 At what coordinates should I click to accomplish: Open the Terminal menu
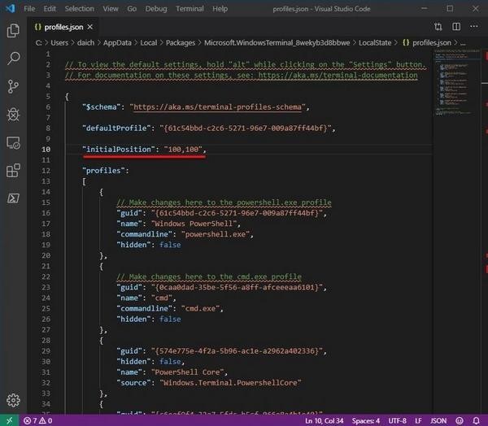click(190, 9)
